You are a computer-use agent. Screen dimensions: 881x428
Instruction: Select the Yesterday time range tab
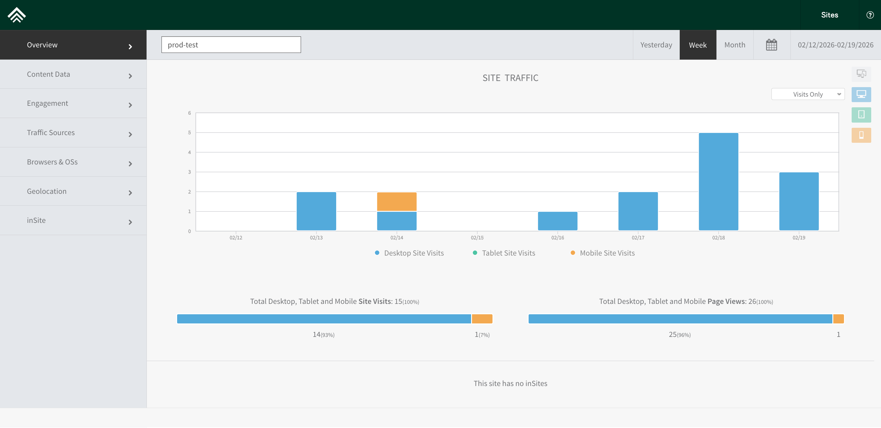coord(656,45)
